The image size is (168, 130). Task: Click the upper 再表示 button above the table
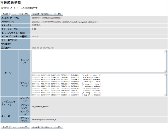(5, 14)
